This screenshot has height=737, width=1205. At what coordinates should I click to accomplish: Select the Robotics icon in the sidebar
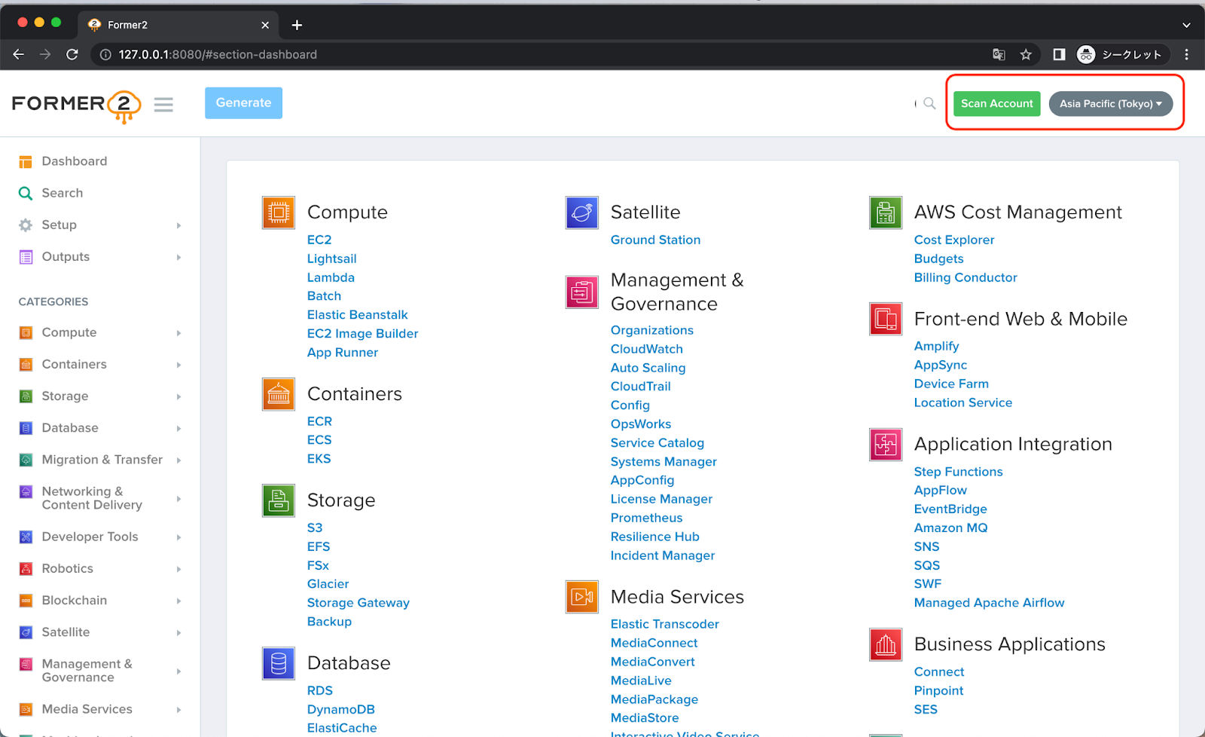(x=25, y=568)
